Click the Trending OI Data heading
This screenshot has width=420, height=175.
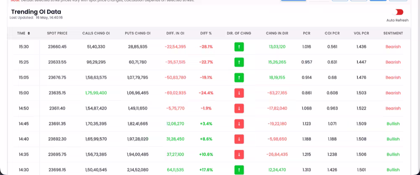point(36,12)
